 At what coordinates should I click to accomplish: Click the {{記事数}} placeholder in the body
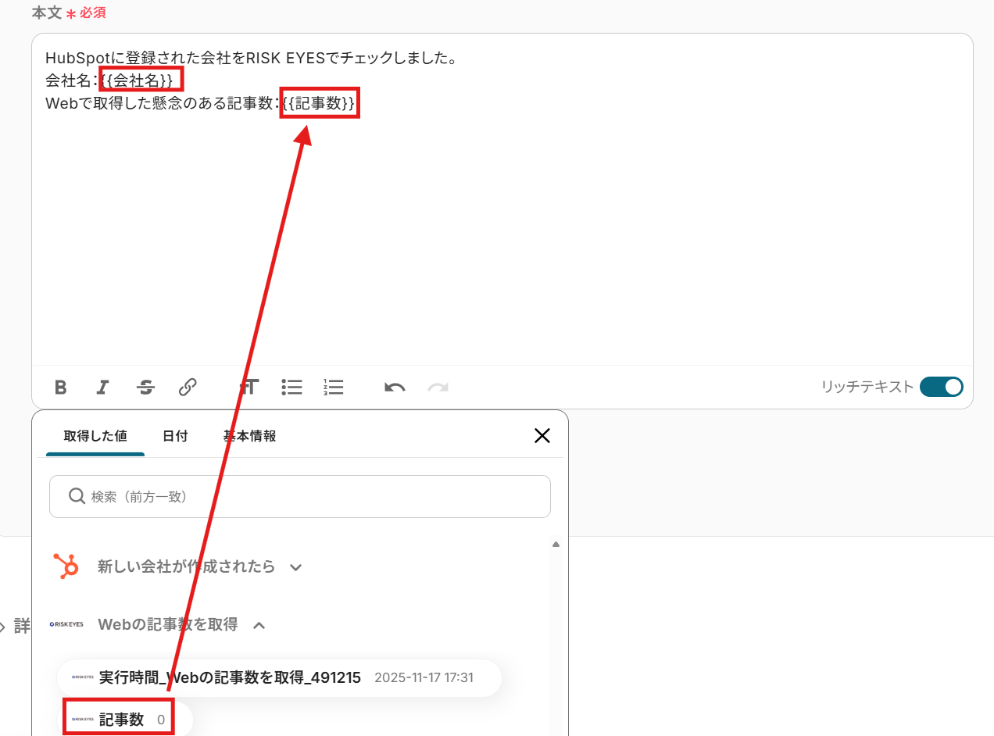point(320,102)
